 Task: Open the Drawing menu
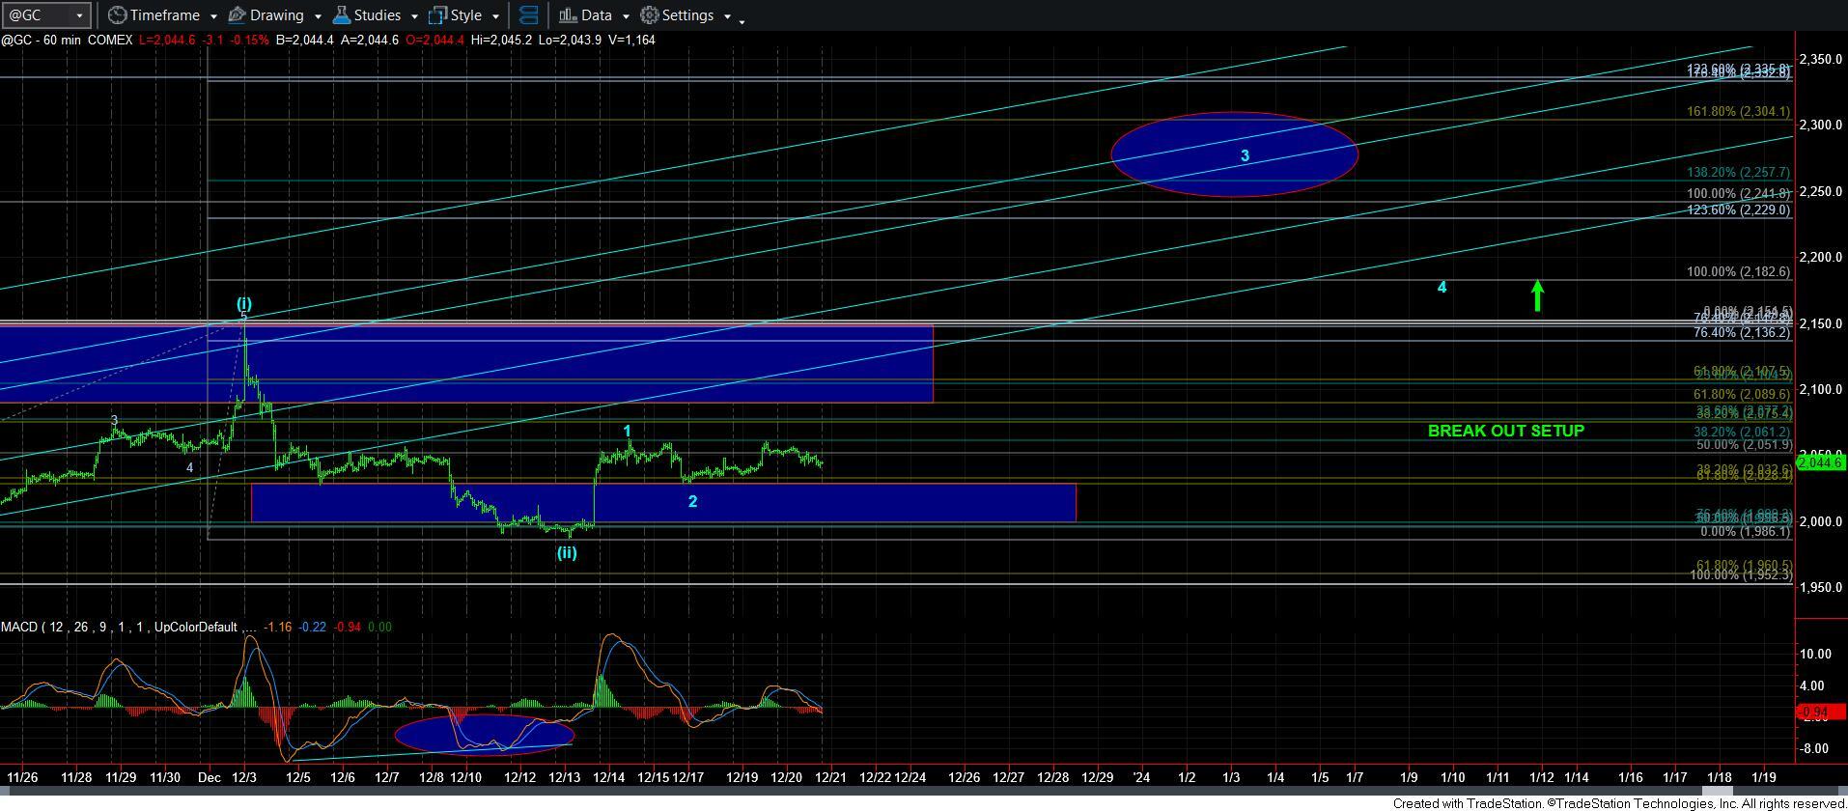tap(275, 15)
